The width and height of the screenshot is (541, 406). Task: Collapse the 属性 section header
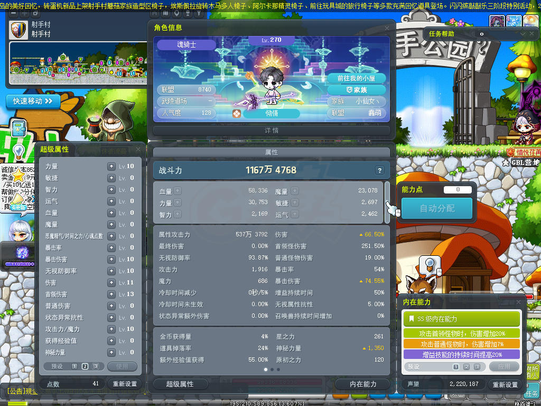click(272, 152)
